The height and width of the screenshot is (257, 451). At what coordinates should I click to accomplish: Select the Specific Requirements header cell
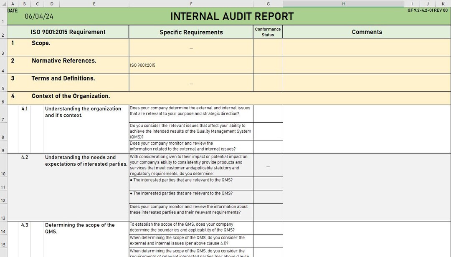[x=191, y=32]
